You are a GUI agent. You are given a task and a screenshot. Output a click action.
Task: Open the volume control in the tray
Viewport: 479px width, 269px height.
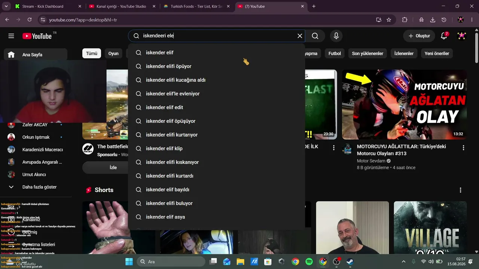431,262
